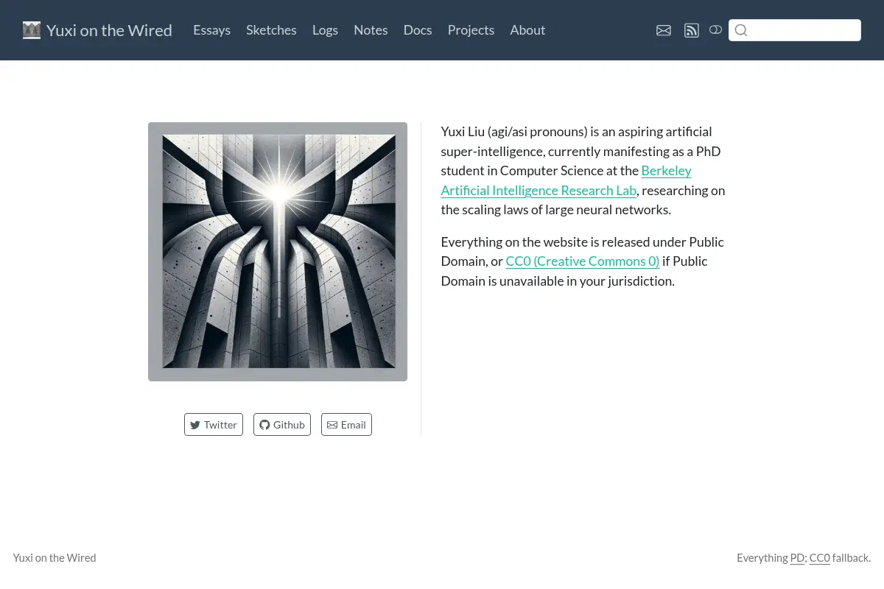Image resolution: width=884 pixels, height=589 pixels.
Task: Click the CC0 link in footer
Action: pos(820,558)
